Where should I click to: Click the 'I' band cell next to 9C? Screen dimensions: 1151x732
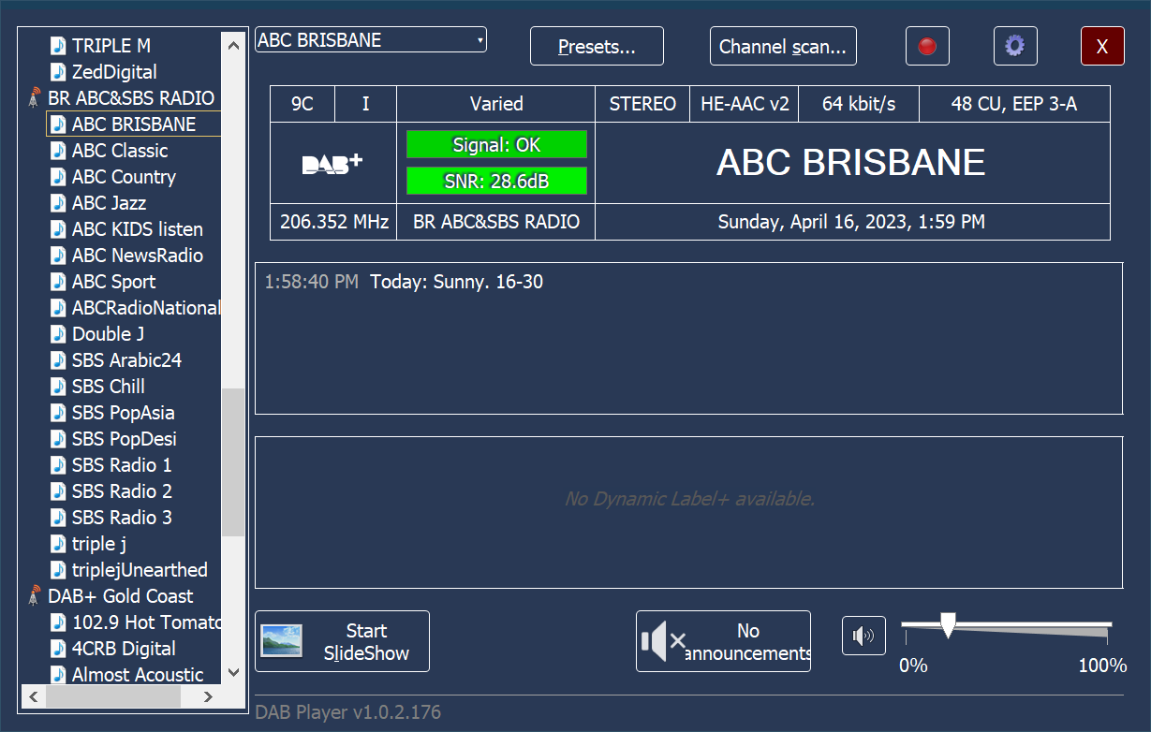coord(365,104)
